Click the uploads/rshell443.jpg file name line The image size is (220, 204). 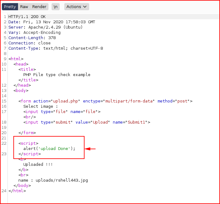pos(53,180)
